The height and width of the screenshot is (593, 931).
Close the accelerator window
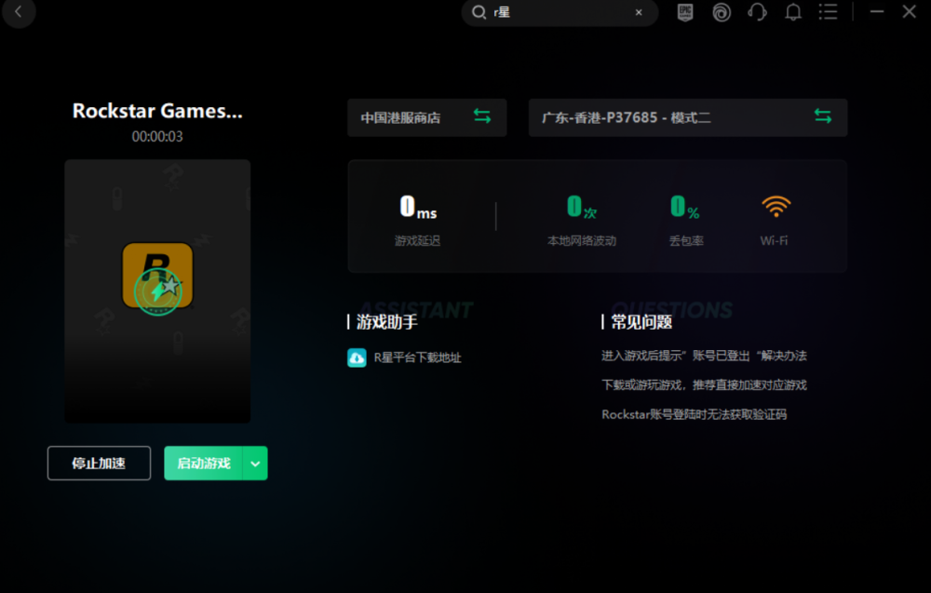(x=909, y=12)
